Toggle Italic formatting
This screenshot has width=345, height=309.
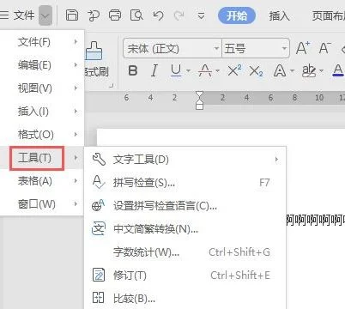[x=154, y=70]
